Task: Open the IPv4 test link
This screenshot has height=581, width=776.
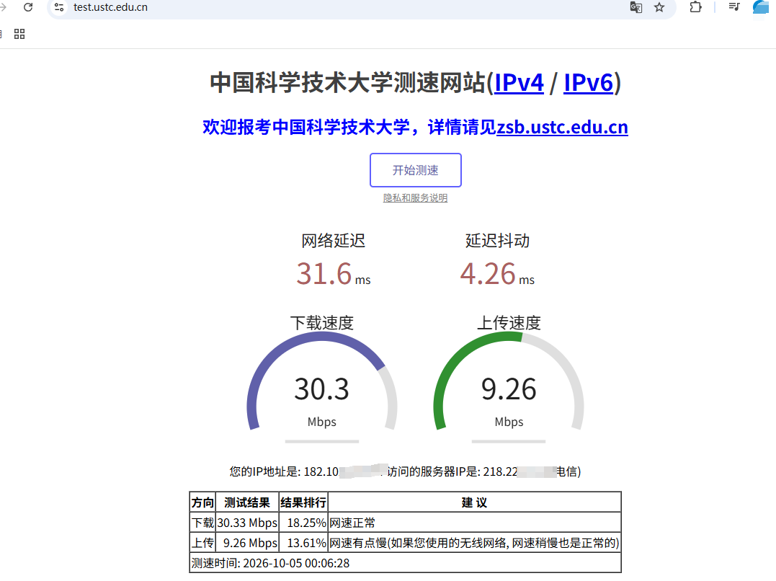Action: coord(519,82)
